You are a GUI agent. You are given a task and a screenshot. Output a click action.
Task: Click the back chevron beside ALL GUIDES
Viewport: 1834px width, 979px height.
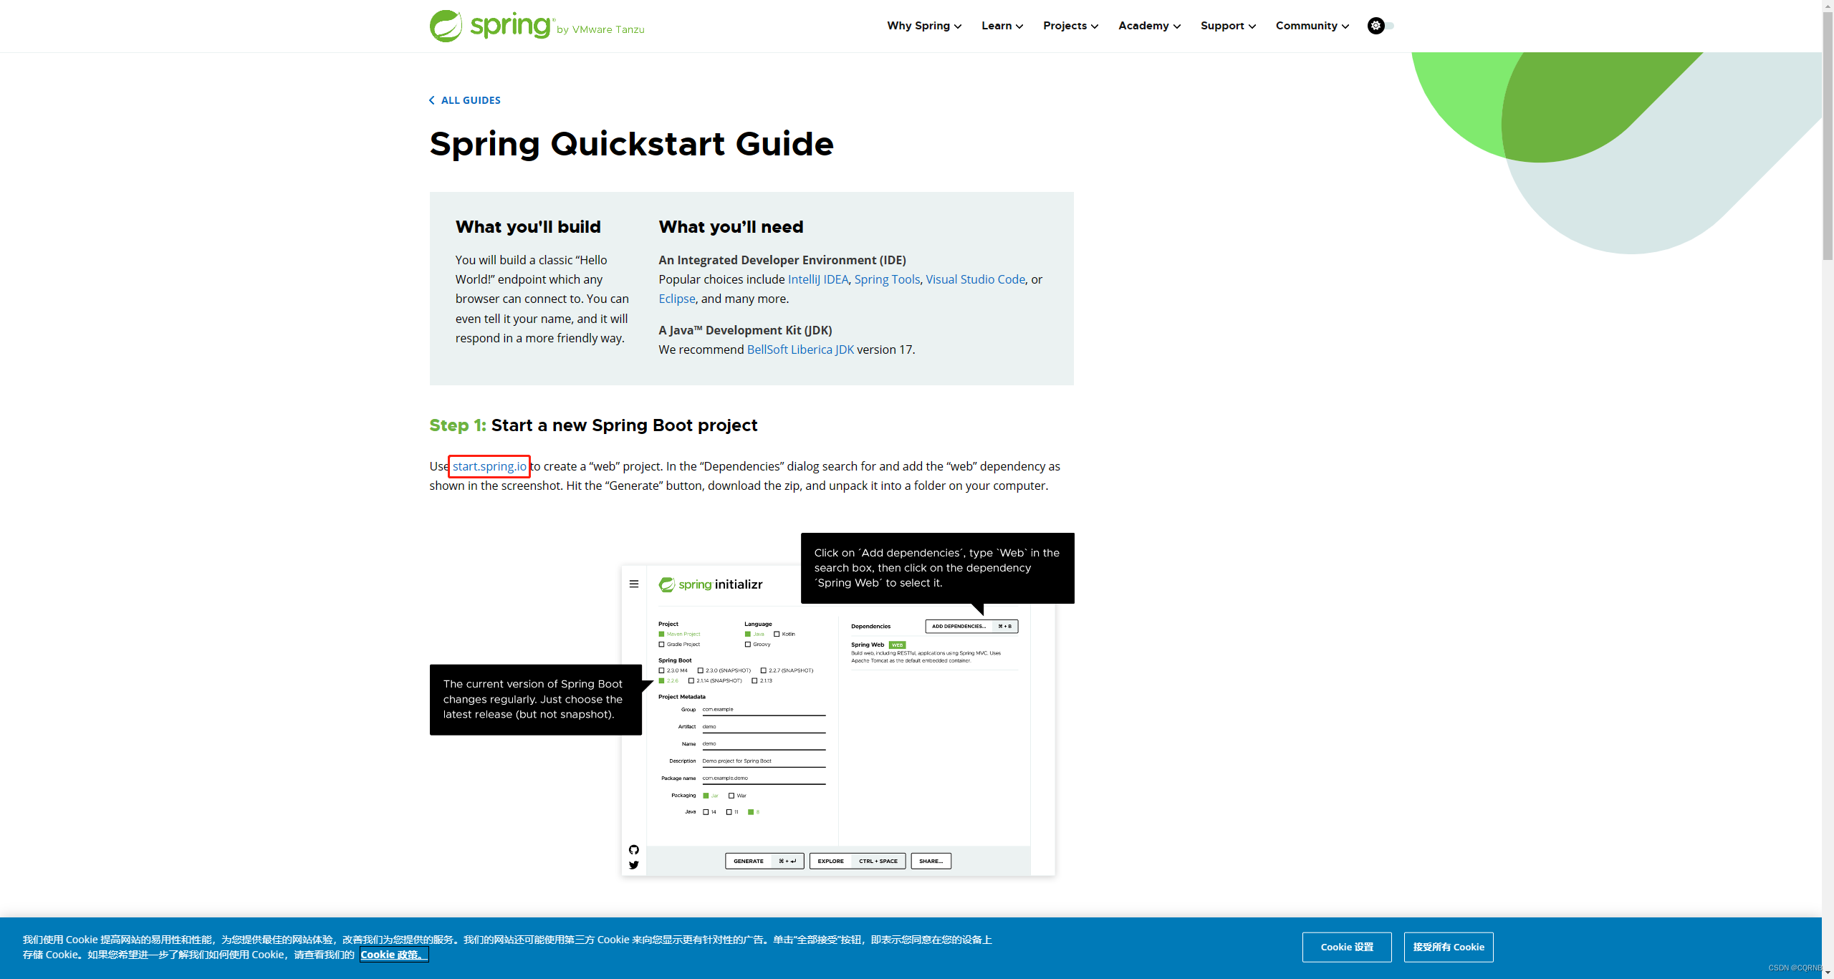(x=432, y=100)
